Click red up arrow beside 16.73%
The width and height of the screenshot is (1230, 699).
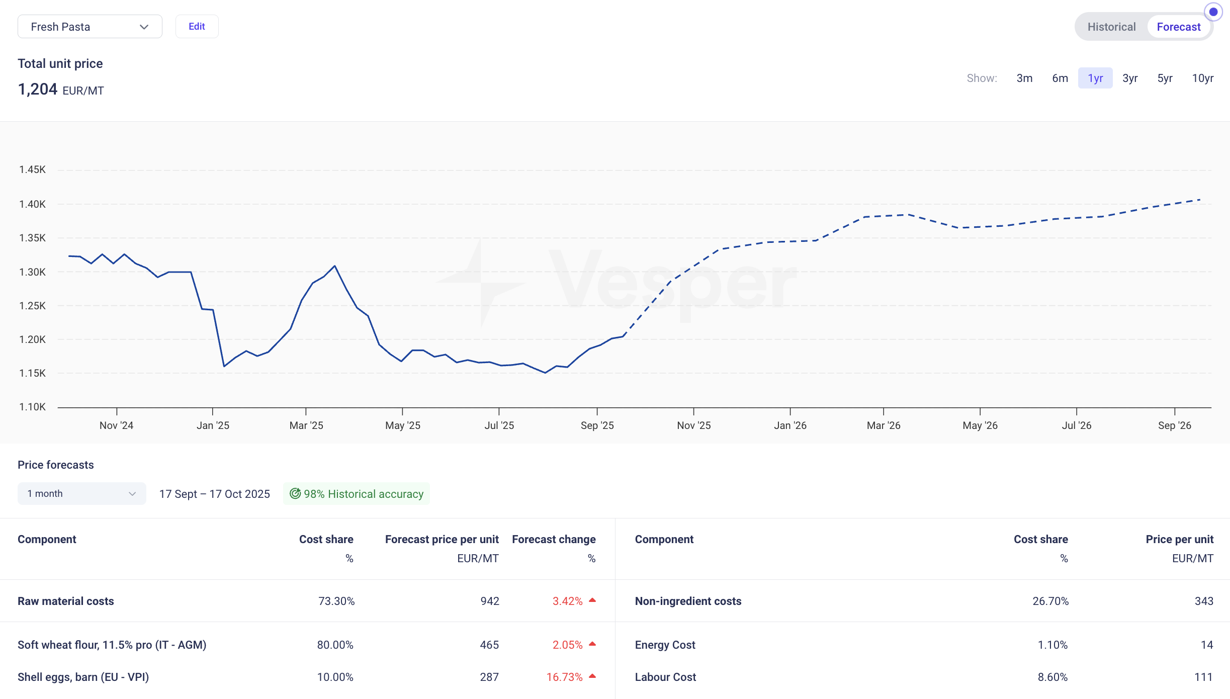pos(592,676)
